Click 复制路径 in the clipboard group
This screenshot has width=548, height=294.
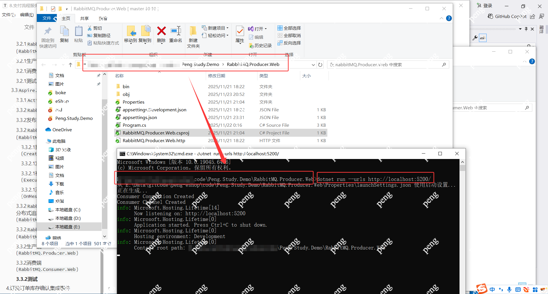tap(99, 35)
